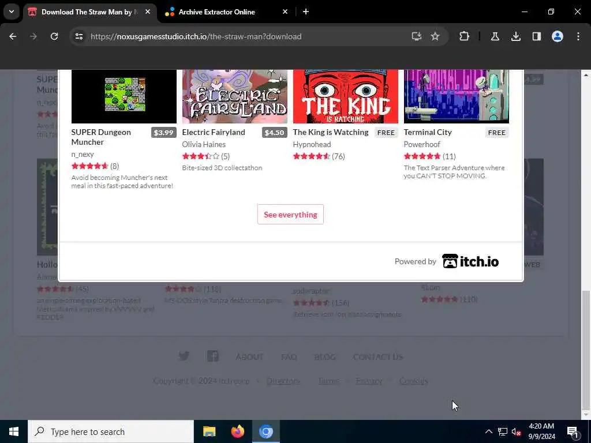The width and height of the screenshot is (591, 443).
Task: Click Terminal City five-star rating
Action: click(422, 156)
